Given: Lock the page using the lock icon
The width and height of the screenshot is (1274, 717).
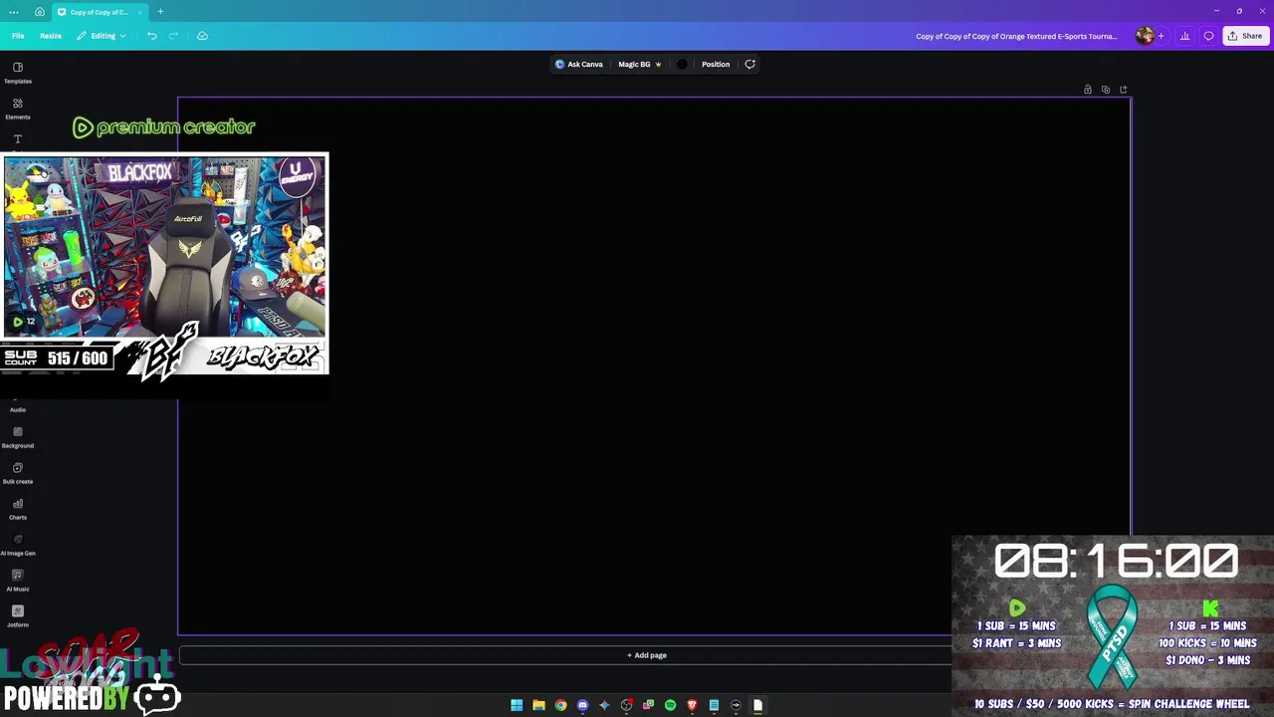Looking at the screenshot, I should (1088, 90).
